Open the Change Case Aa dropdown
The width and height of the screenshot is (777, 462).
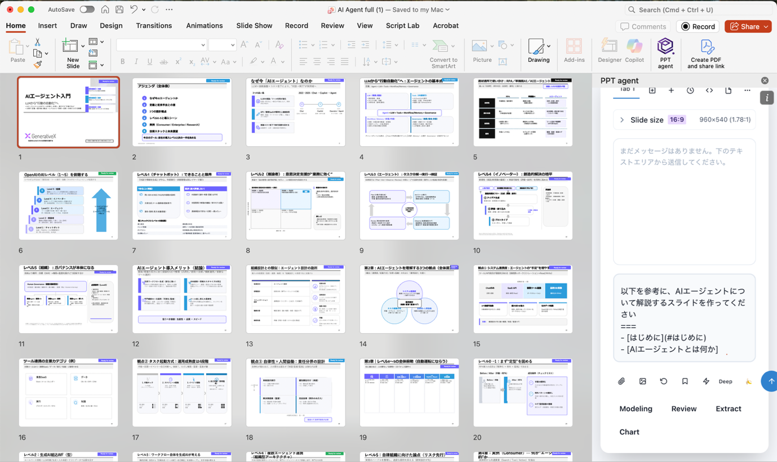[x=228, y=61]
